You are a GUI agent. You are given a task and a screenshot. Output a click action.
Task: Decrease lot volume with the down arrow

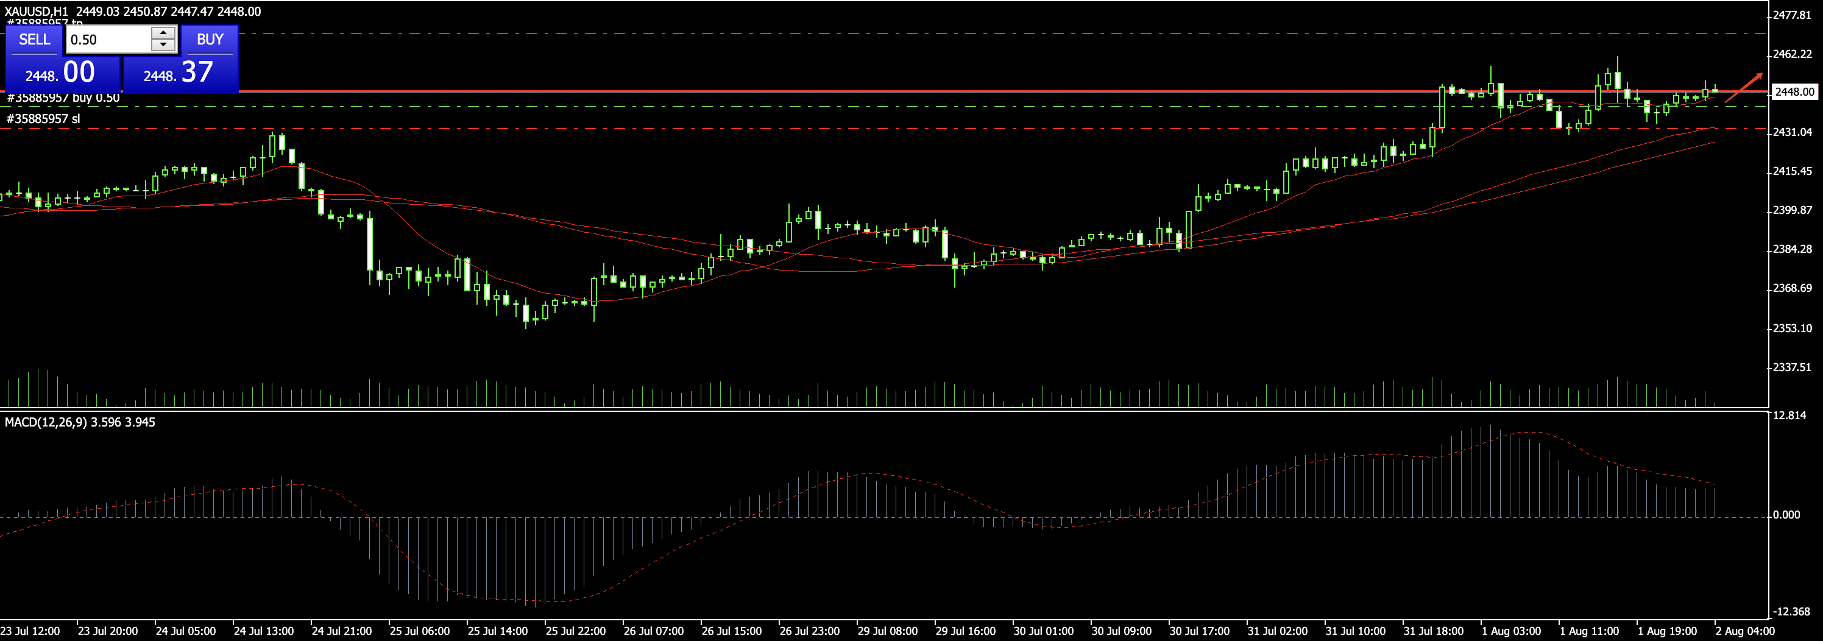tap(163, 46)
